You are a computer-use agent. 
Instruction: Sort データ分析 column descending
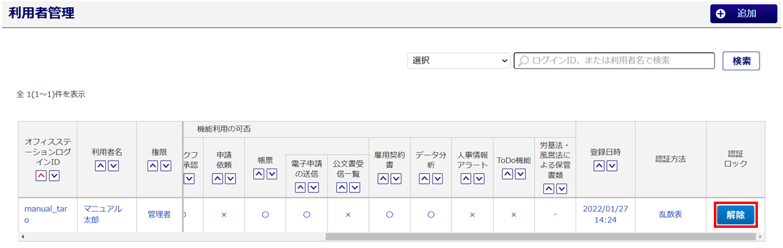pos(437,178)
